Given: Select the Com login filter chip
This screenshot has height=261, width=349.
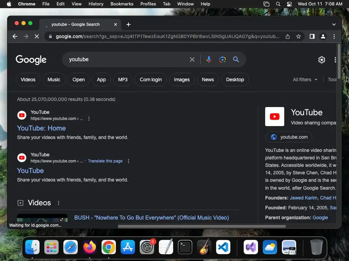Looking at the screenshot, I should (151, 80).
